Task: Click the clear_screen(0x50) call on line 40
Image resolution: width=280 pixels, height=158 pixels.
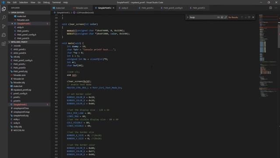Action: tap(79, 81)
